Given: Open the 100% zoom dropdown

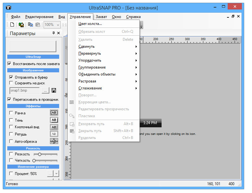Looking at the screenshot, I should pos(58,25).
